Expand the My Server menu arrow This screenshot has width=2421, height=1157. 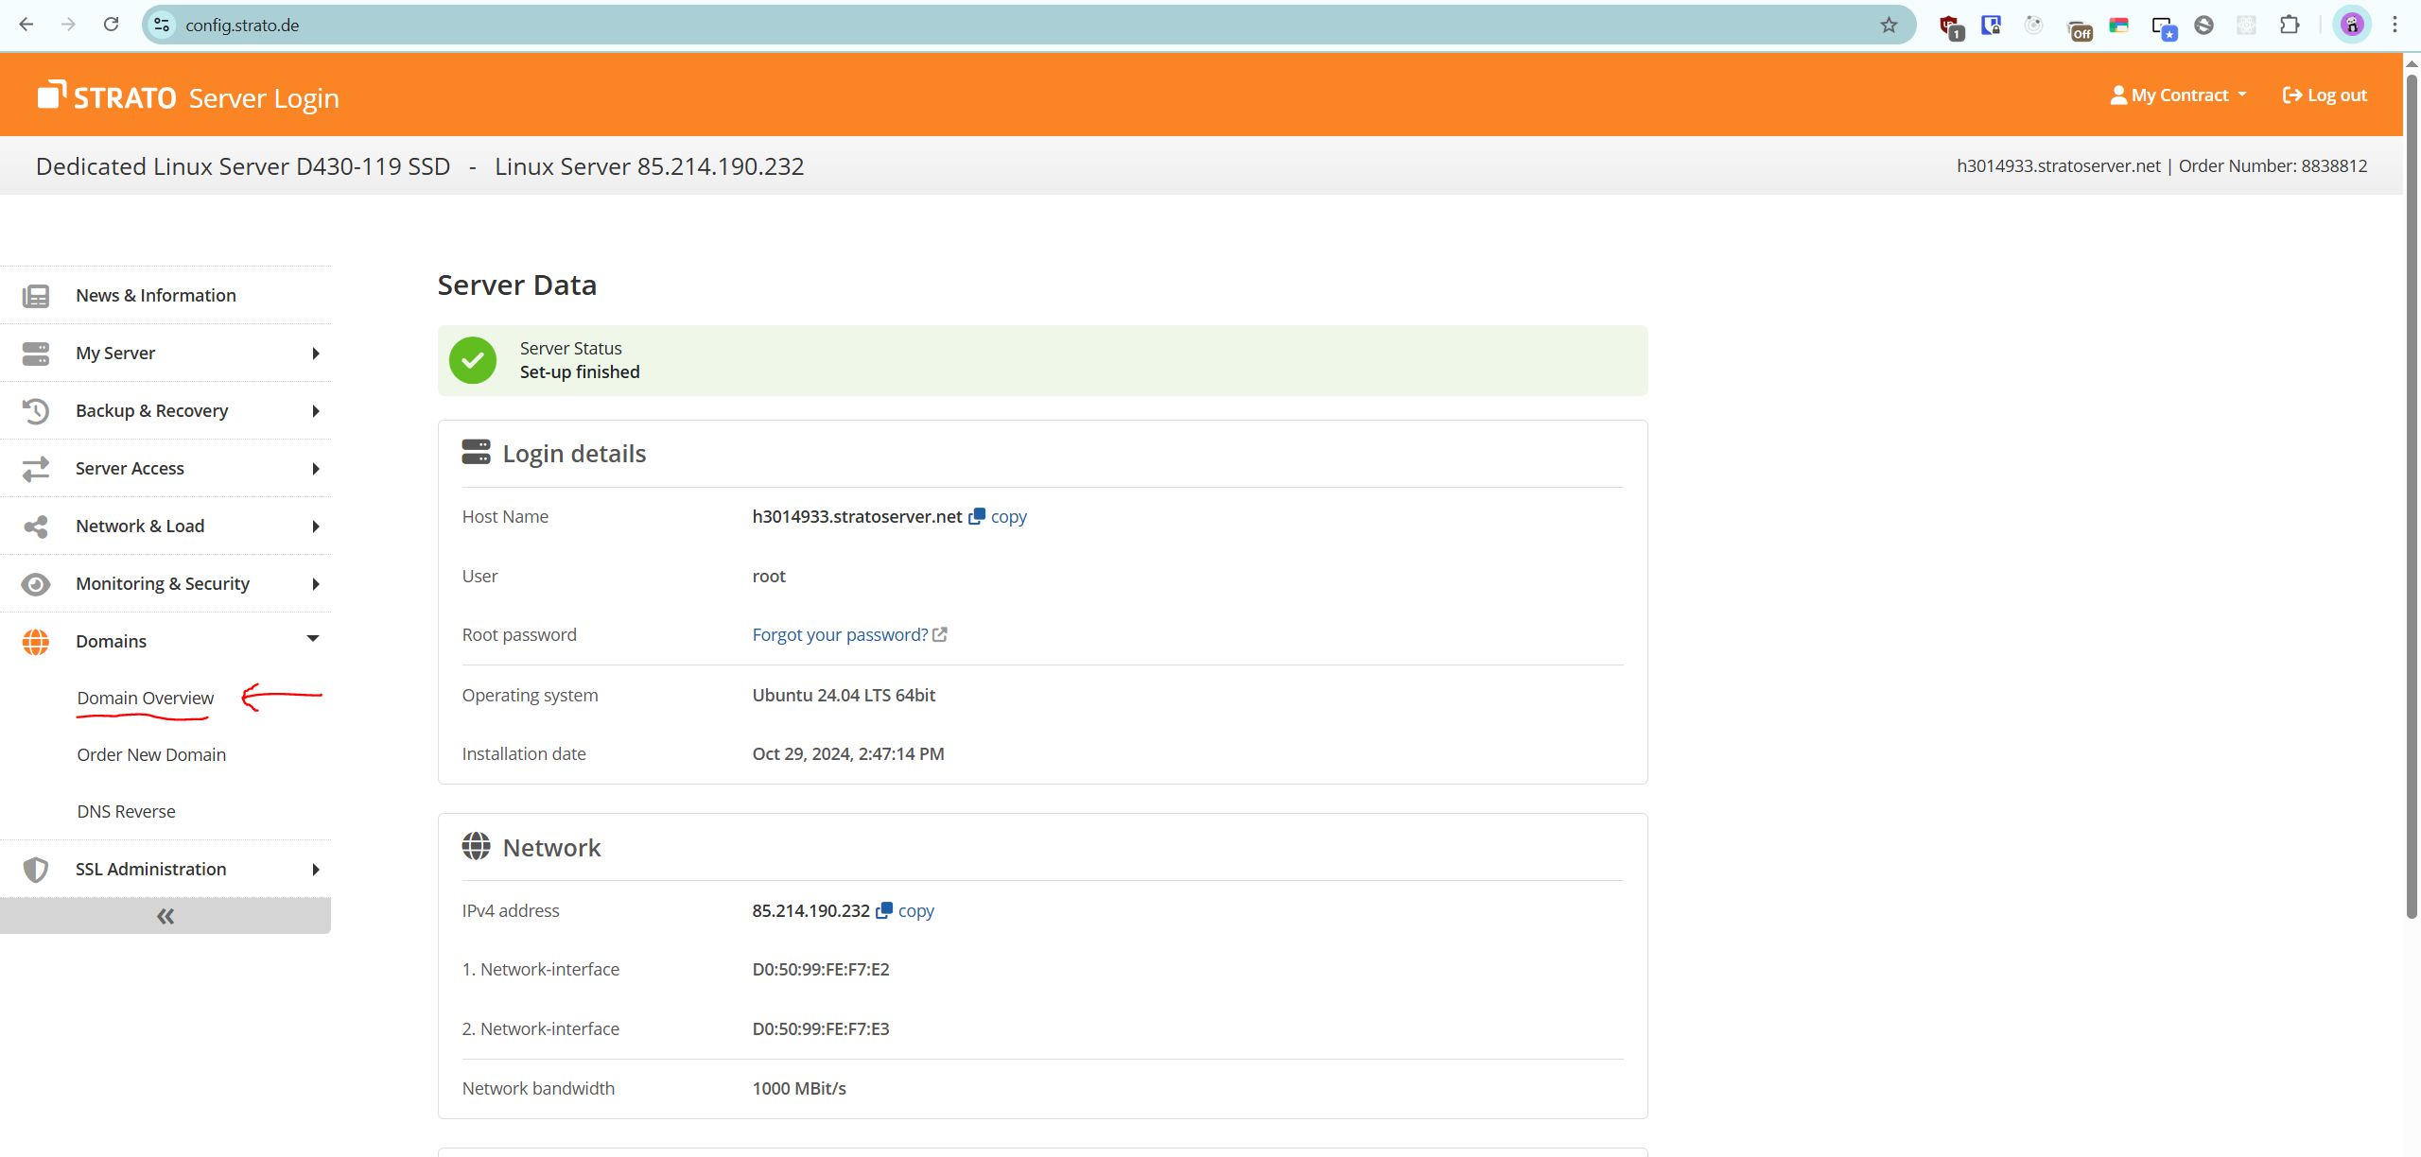[x=316, y=354]
